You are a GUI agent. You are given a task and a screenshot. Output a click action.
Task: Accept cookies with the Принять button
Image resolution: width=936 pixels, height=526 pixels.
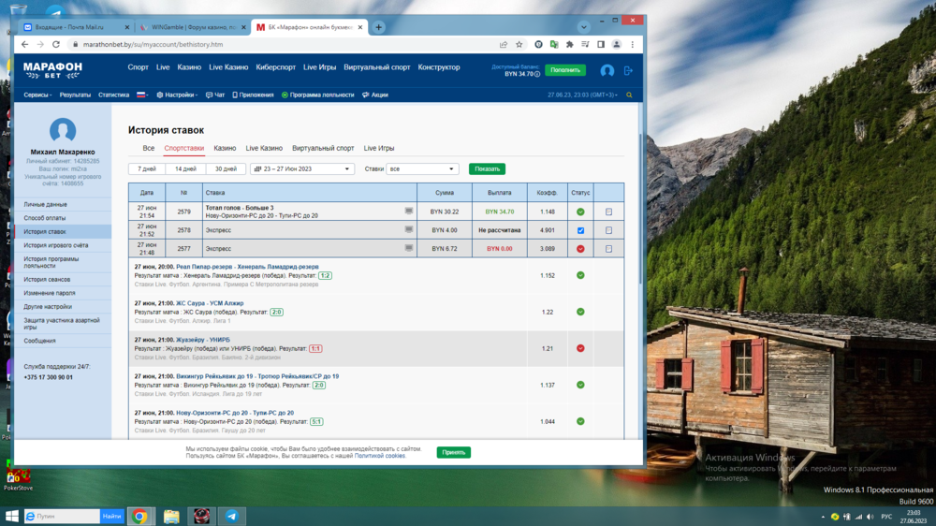(x=453, y=452)
